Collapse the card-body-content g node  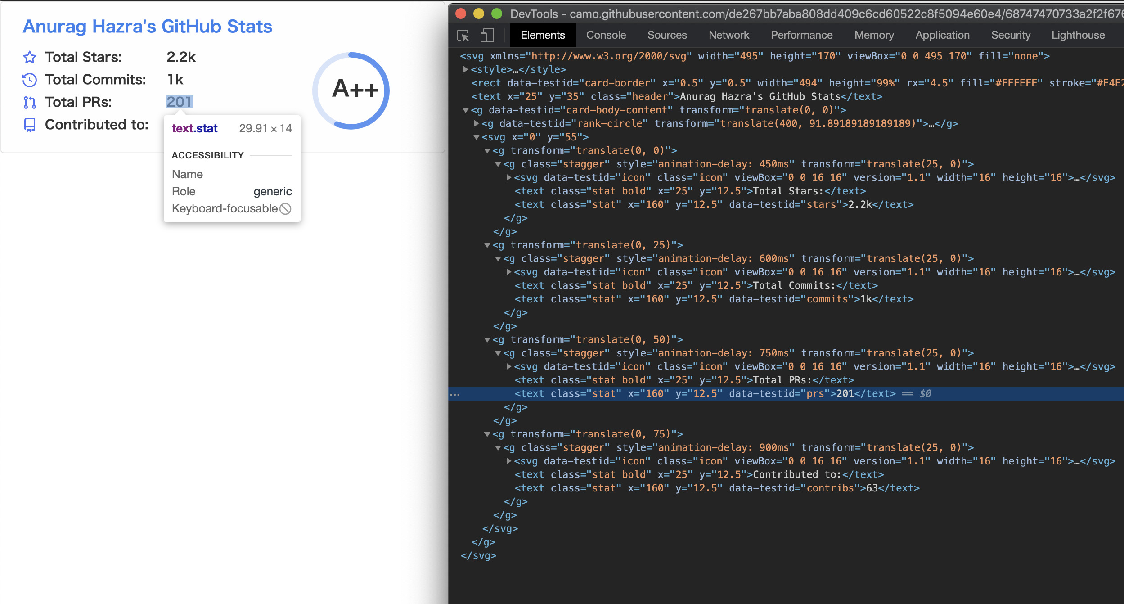[466, 110]
